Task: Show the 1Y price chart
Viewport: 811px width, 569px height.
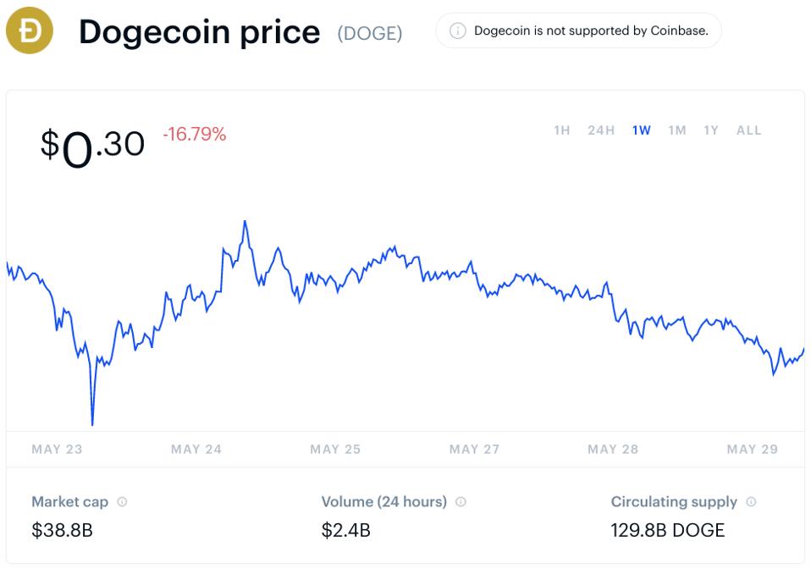Action: coord(711,130)
